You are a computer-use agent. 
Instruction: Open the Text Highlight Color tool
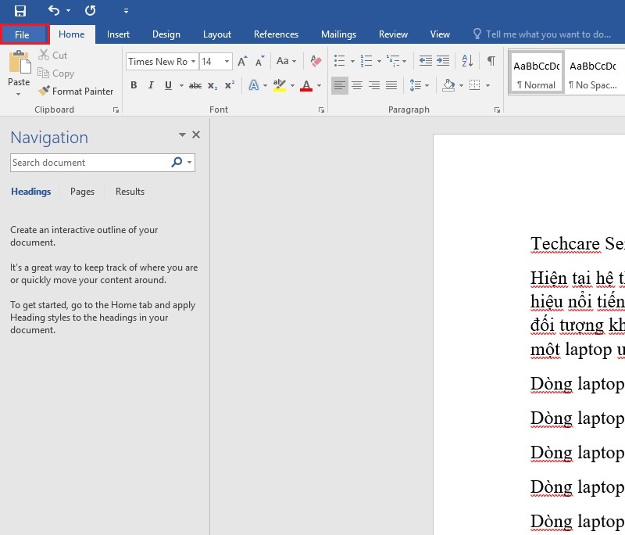click(x=280, y=85)
